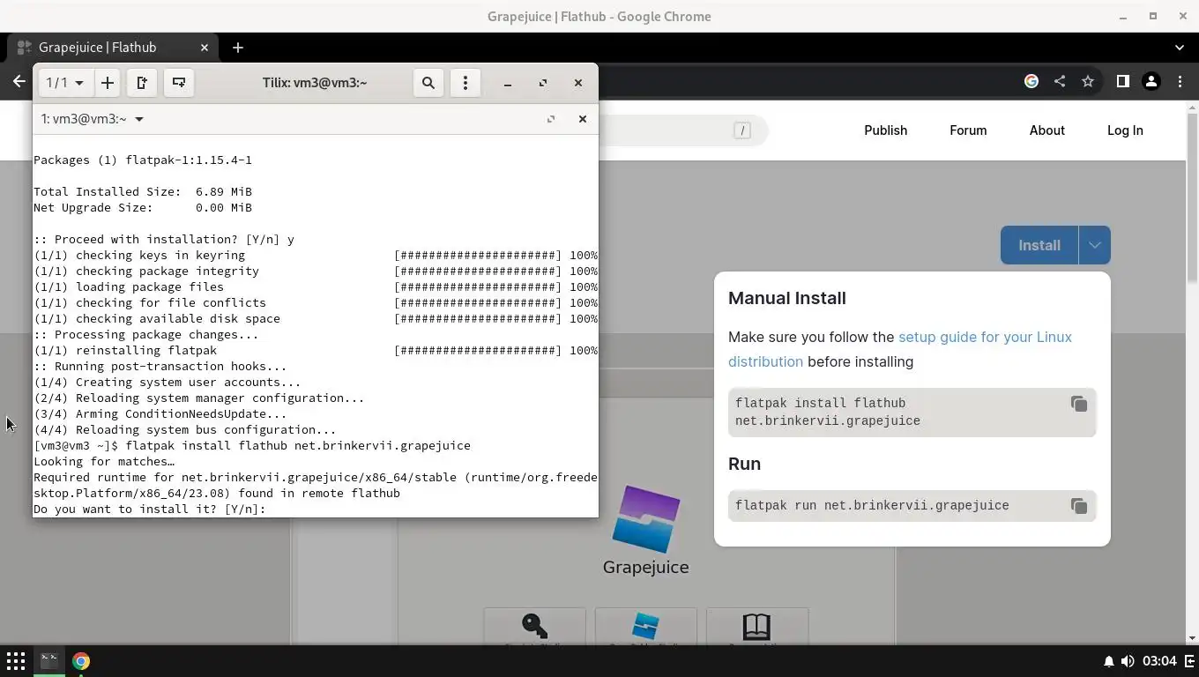Maximize the terminal pane within Tilix
The image size is (1199, 677).
551,119
